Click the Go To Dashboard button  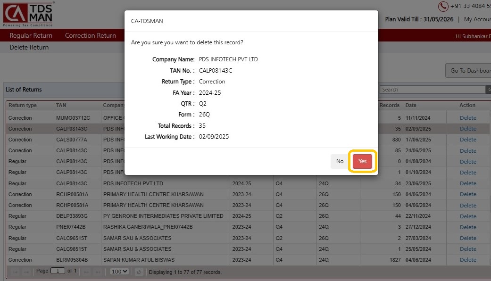(470, 71)
